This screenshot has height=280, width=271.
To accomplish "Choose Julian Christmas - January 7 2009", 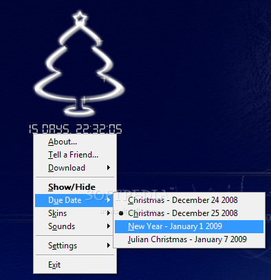I will pyautogui.click(x=189, y=239).
